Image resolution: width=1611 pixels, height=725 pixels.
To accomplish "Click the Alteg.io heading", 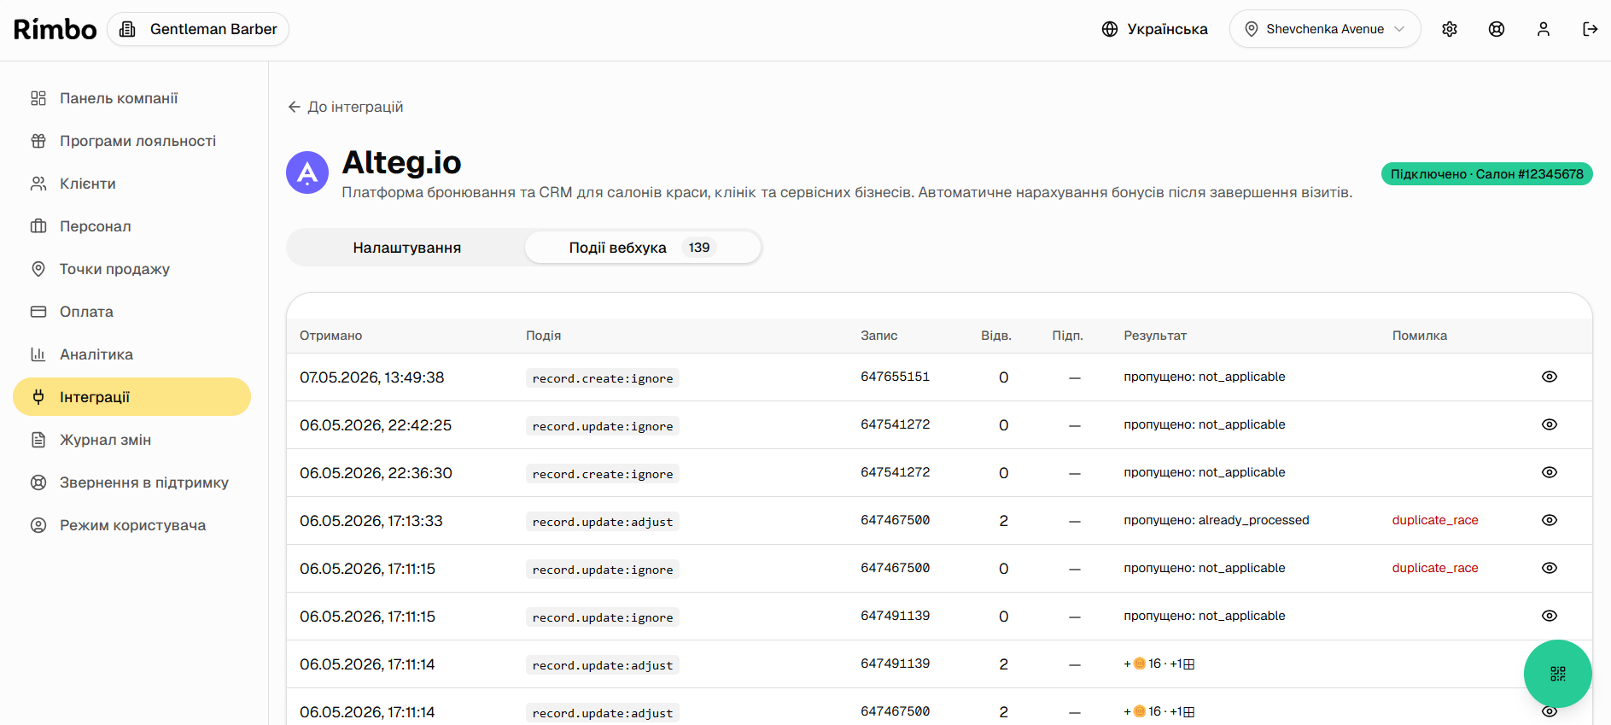I will pyautogui.click(x=402, y=162).
